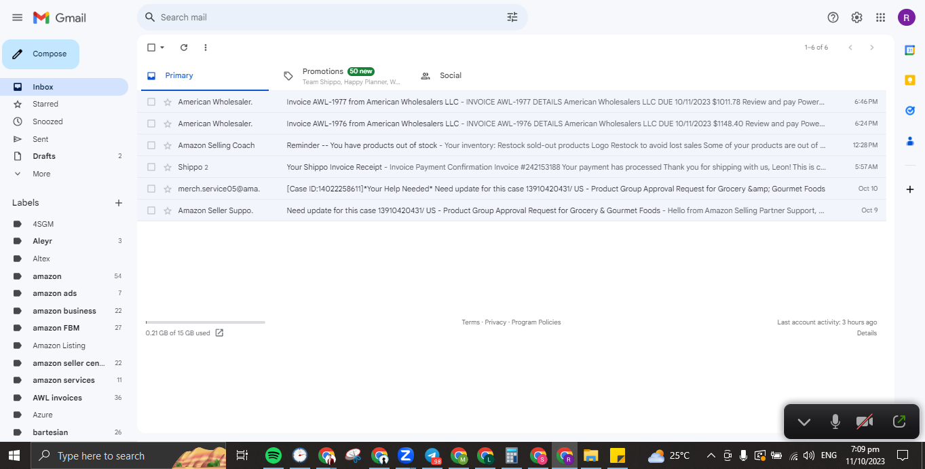Open Spotify from the taskbar
The width and height of the screenshot is (925, 469).
click(x=273, y=455)
